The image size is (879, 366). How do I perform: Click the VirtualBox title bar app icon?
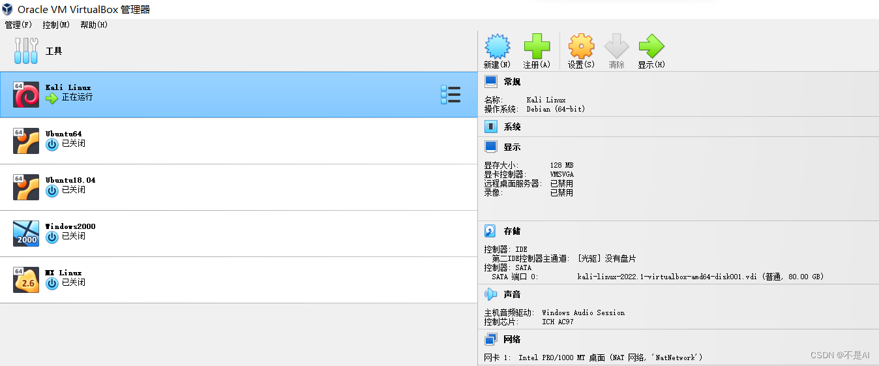8,9
